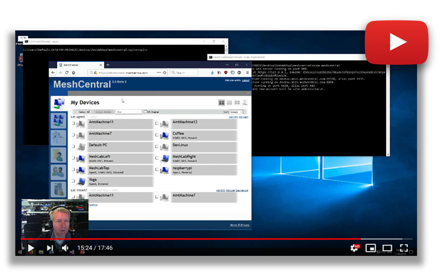
Task: Open the MeshLabTop device entry
Action: pos(120,170)
